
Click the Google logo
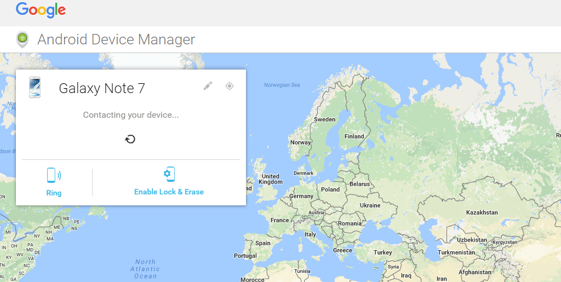click(x=41, y=10)
